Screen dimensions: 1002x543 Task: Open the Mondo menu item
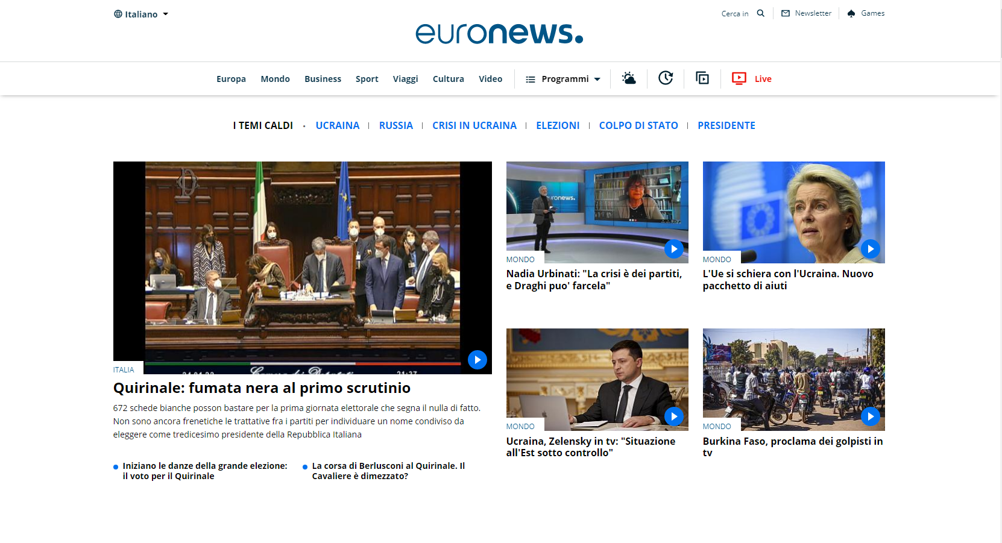pos(276,79)
